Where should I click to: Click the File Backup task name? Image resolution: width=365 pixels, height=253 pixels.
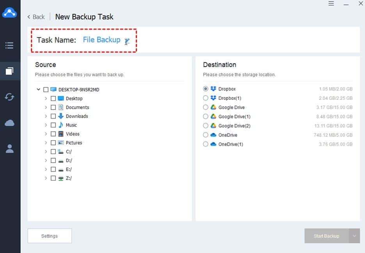(x=101, y=40)
